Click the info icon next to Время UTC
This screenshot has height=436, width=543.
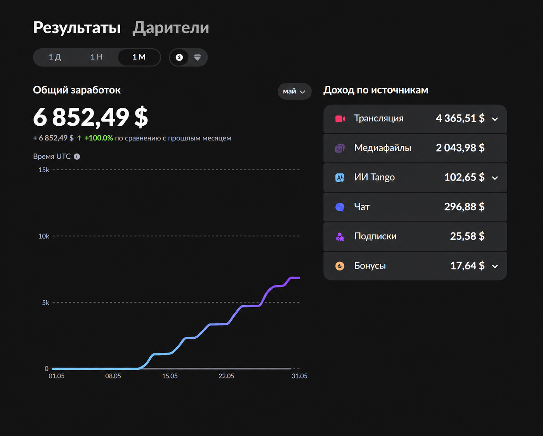[x=77, y=157]
